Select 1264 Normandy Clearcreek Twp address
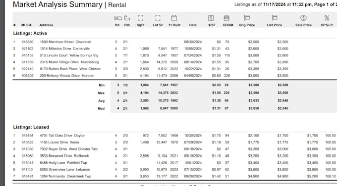The width and height of the screenshot is (337, 186). (x=65, y=176)
